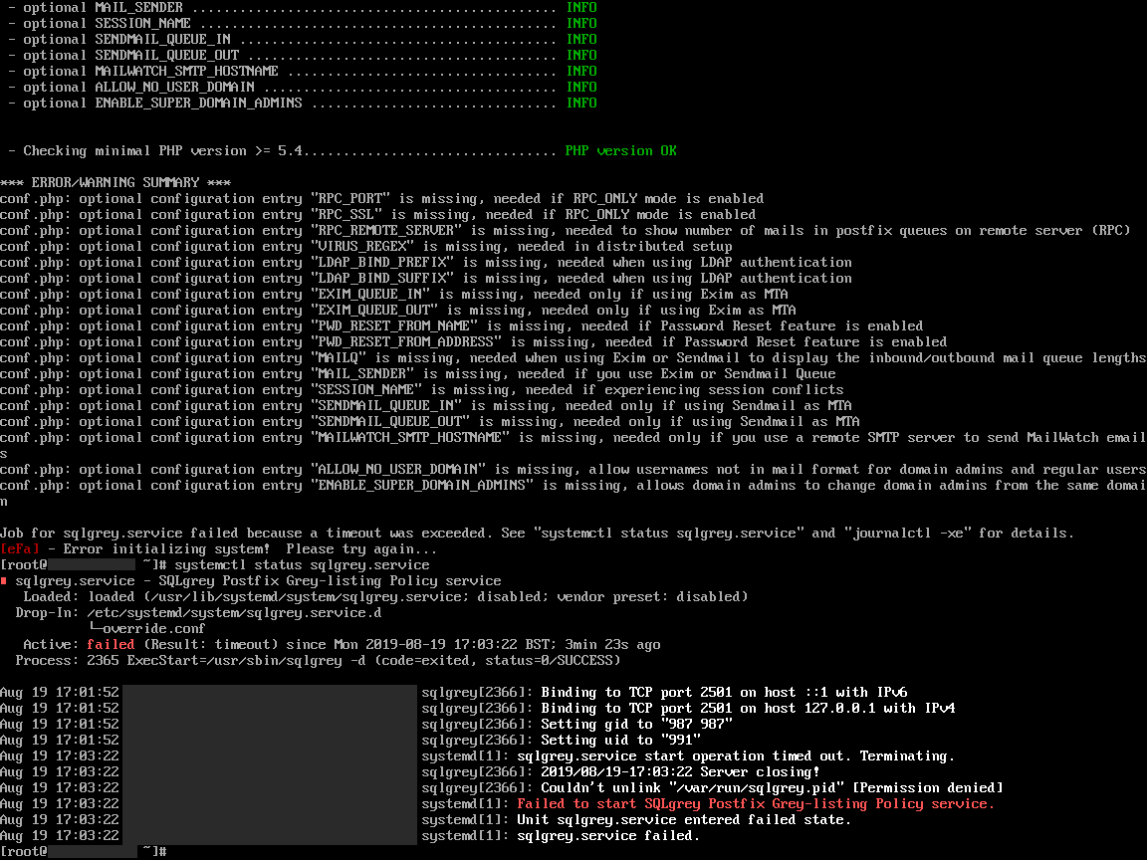
Task: Click 'INFO' next to ENABLE_SUPER_DOMAIN_ADMINS
Action: 581,104
